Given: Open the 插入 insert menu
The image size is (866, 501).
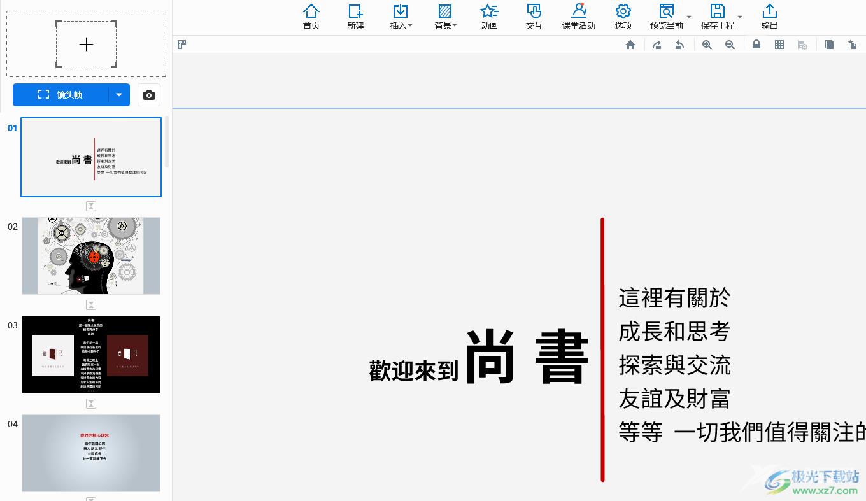Looking at the screenshot, I should click(401, 17).
